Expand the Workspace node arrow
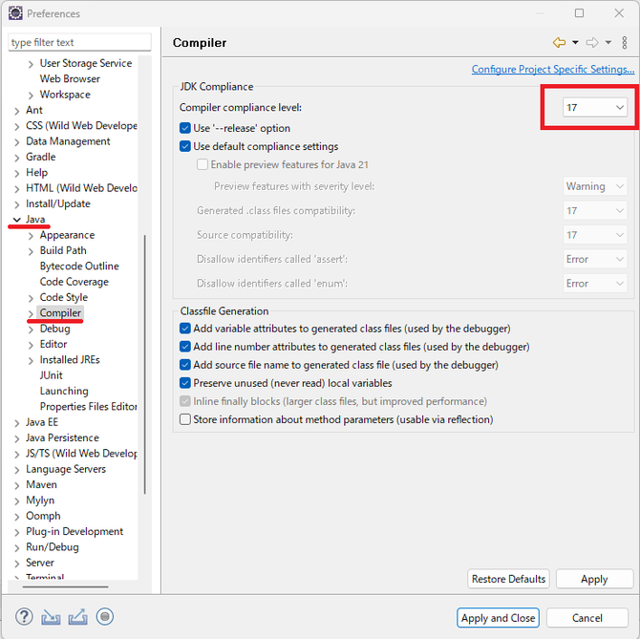 tap(31, 96)
